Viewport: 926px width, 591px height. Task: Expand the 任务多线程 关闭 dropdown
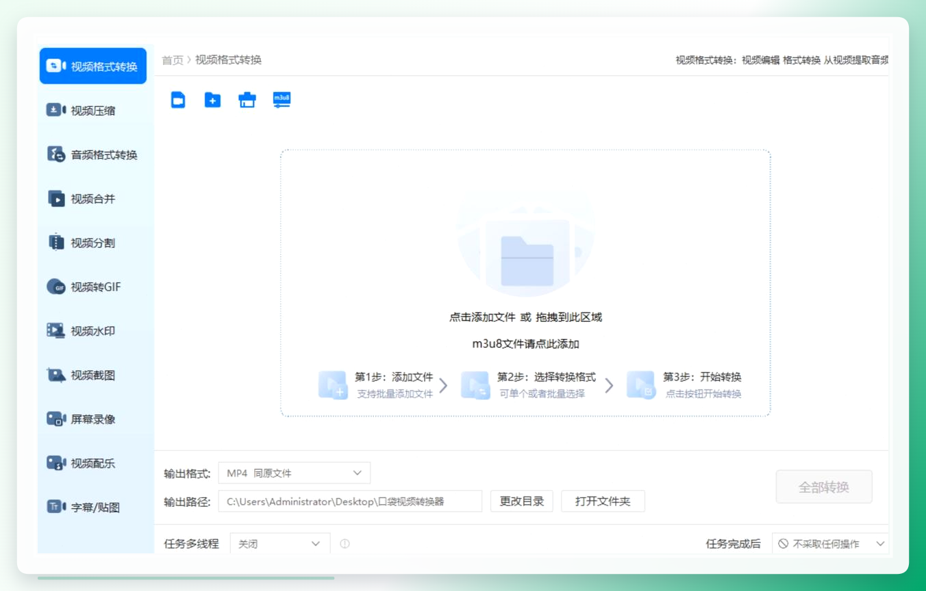[280, 544]
